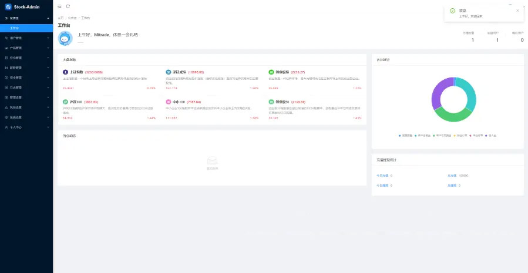Click the refresh page icon

click(x=68, y=6)
